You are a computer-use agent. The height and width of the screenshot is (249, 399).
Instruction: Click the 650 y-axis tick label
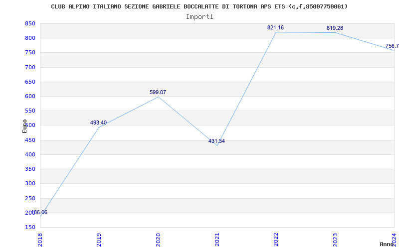(x=30, y=82)
